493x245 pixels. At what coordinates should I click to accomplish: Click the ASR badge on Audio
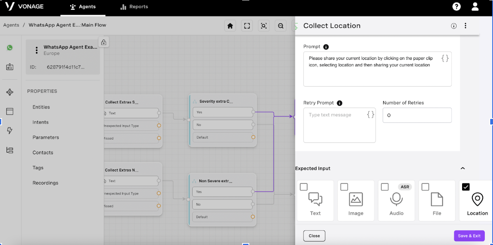(x=405, y=187)
